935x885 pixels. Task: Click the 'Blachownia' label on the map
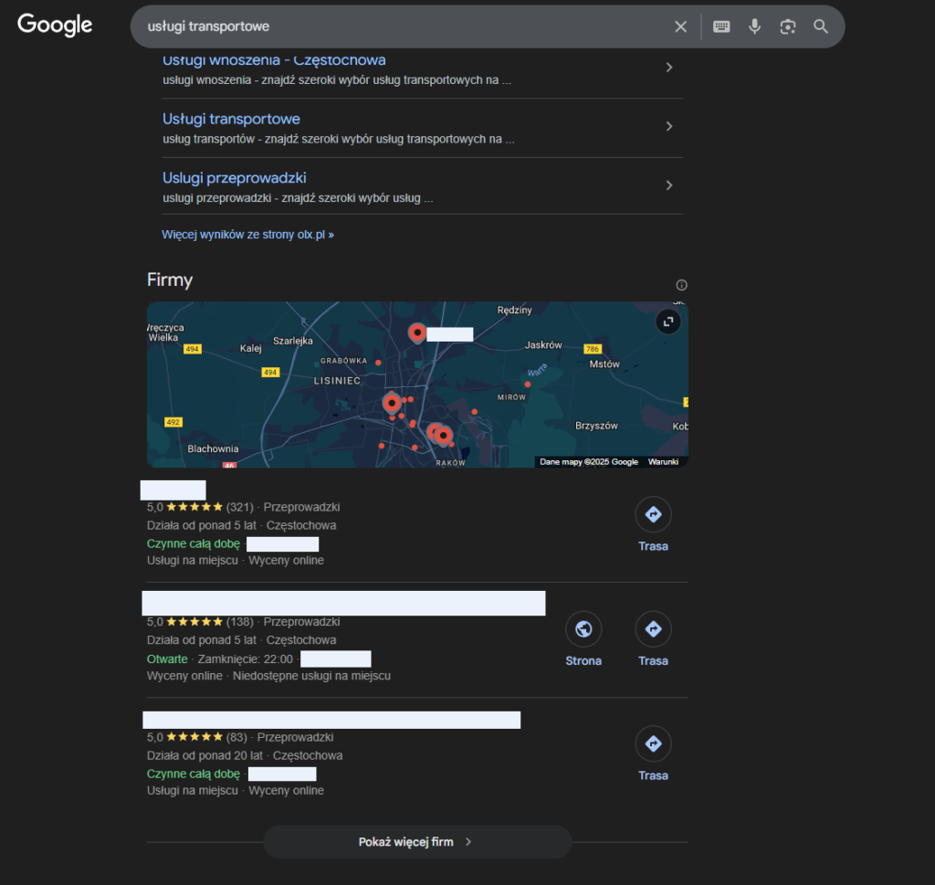tap(213, 448)
